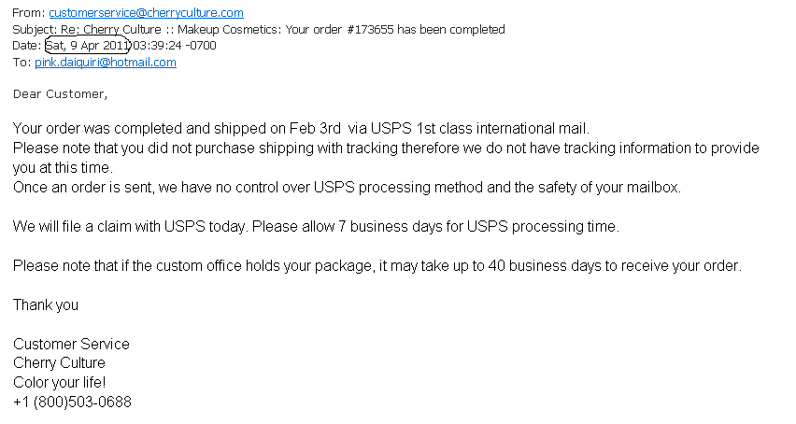Click the "Cherry Culture" signature line
The height and width of the screenshot is (424, 796).
pyautogui.click(x=59, y=362)
